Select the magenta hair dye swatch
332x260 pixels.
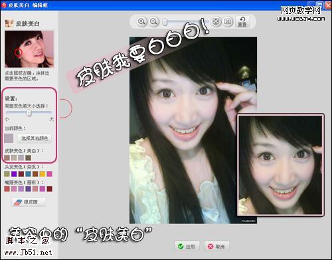49,174
